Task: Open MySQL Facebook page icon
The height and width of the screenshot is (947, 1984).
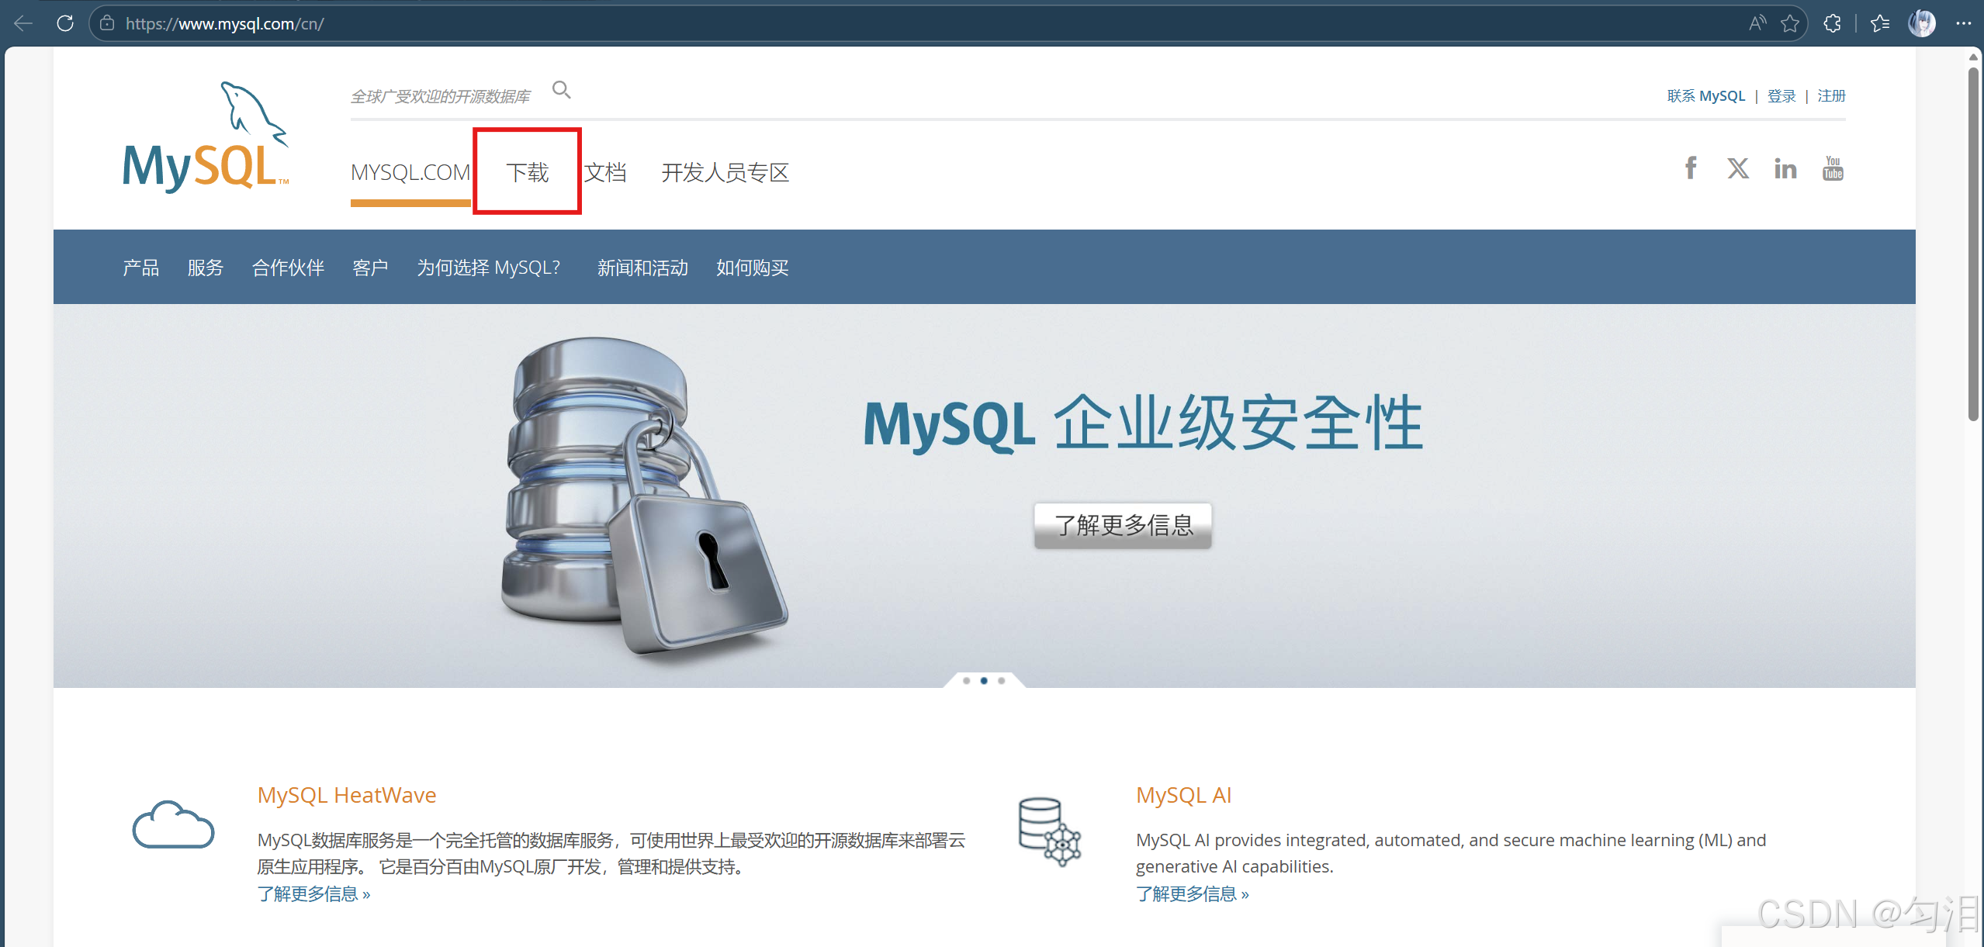Action: coord(1690,168)
